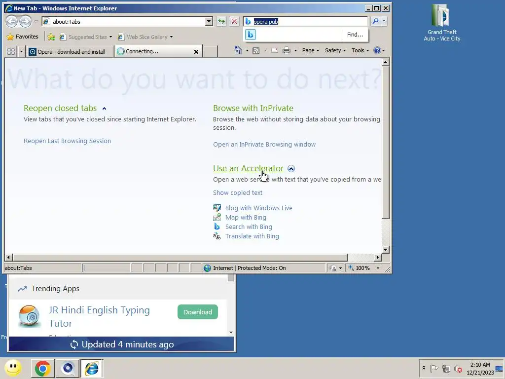Switch to Opera - download and install tab
Image resolution: width=505 pixels, height=379 pixels.
pos(70,51)
